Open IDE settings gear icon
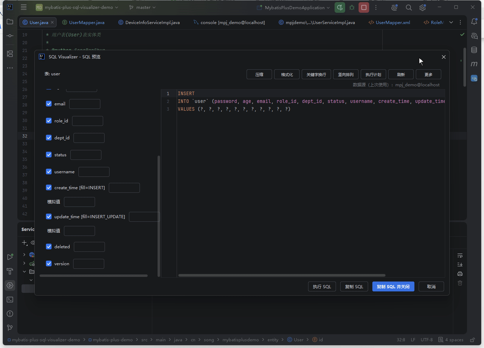Viewport: 484px width, 348px height. pyautogui.click(x=422, y=7)
